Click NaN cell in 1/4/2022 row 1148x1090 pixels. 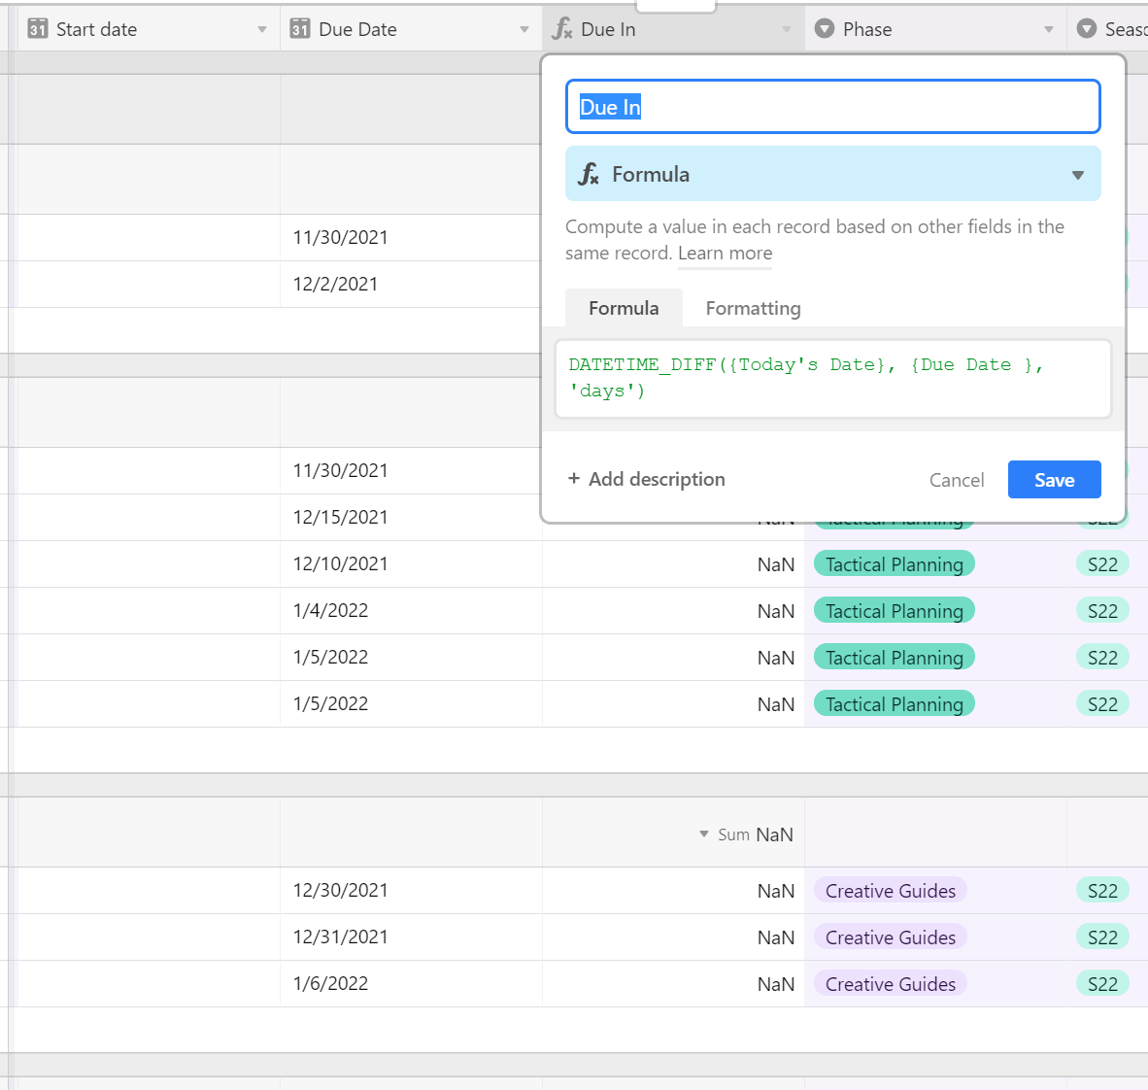click(x=674, y=611)
